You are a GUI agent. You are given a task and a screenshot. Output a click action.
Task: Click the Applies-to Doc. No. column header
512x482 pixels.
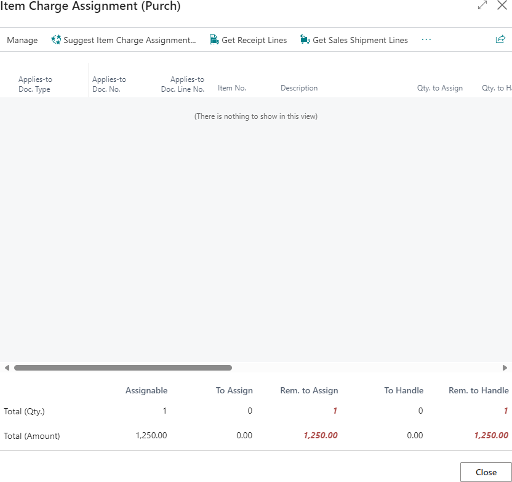tap(109, 84)
